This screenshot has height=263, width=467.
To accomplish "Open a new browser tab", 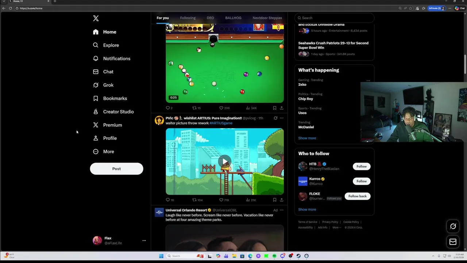I will click(55, 1).
